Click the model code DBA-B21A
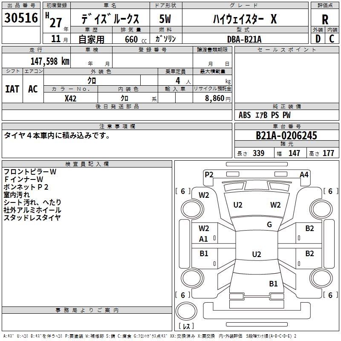The image size is (341, 341). coord(244,39)
